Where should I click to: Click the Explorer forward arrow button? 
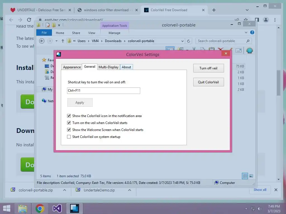coord(50,41)
